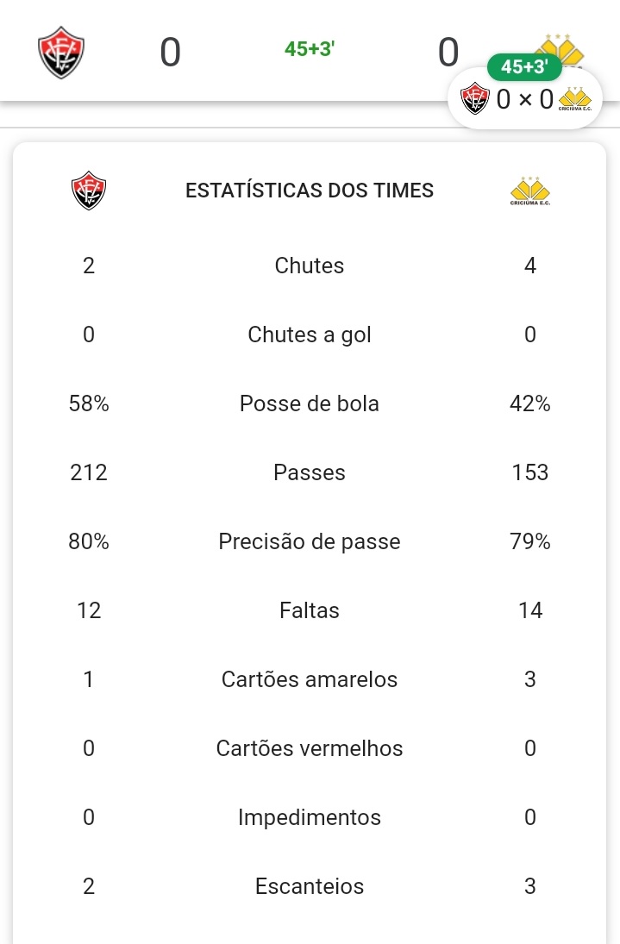The width and height of the screenshot is (620, 944).
Task: Tap the Criciúma logo in statistics card
Action: click(x=529, y=191)
